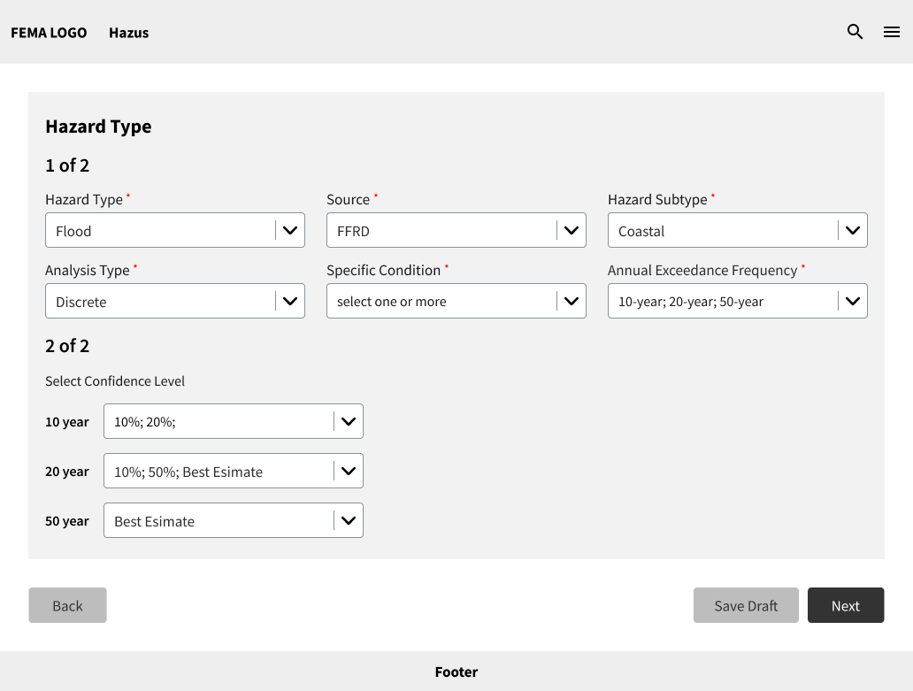Viewport: 913px width, 691px height.
Task: Click the FEMA LOGO in header
Action: 49,33
